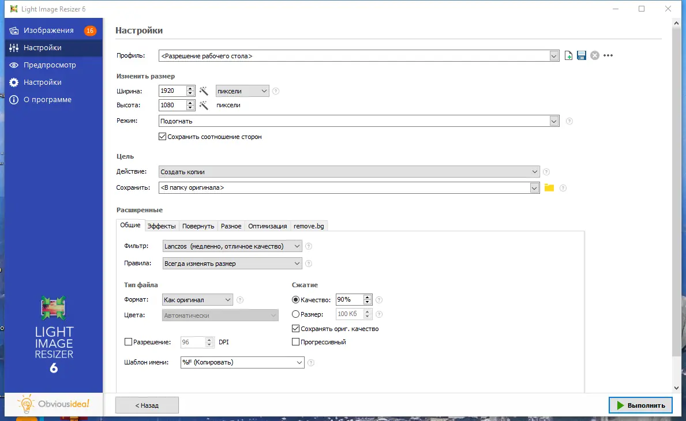The image size is (686, 421).
Task: Open the Правила dropdown
Action: [232, 264]
